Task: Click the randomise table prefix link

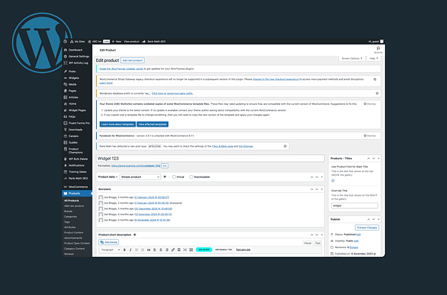Action: pos(172,93)
